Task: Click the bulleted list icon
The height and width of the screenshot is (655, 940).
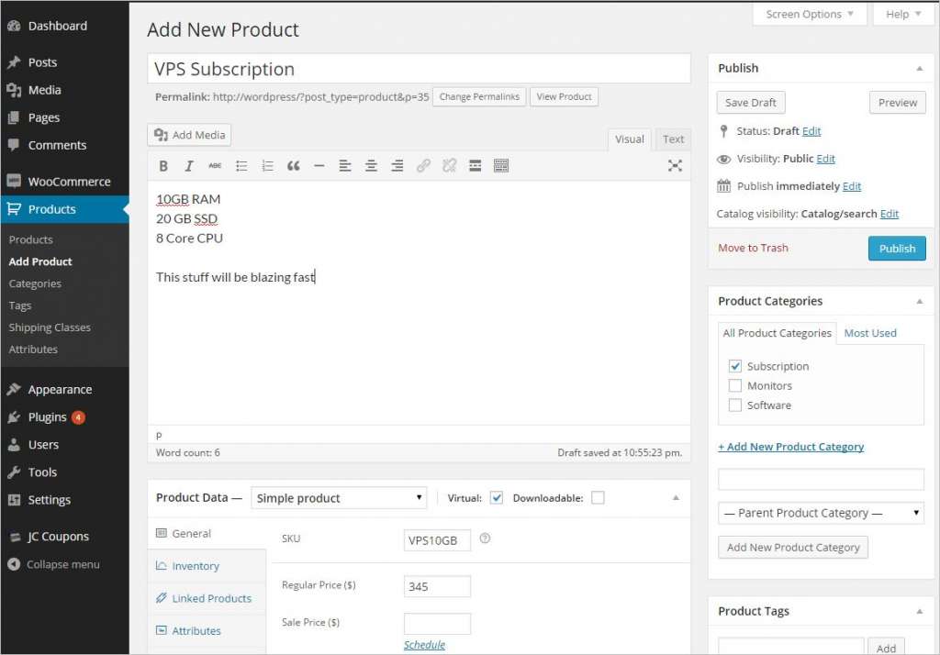Action: pos(241,166)
